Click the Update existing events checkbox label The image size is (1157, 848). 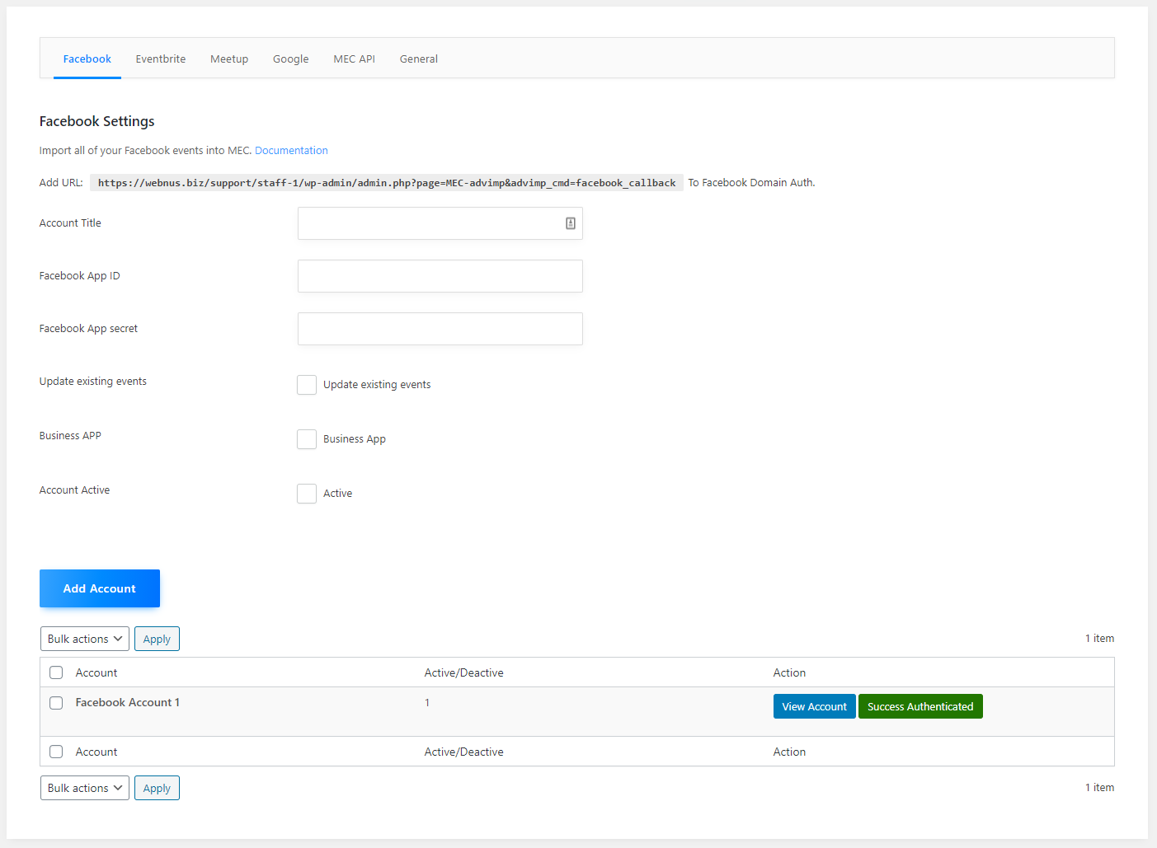pos(377,385)
